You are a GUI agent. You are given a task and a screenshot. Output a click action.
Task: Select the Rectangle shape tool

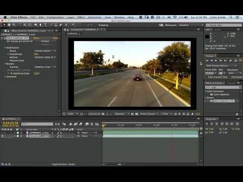click(35, 25)
